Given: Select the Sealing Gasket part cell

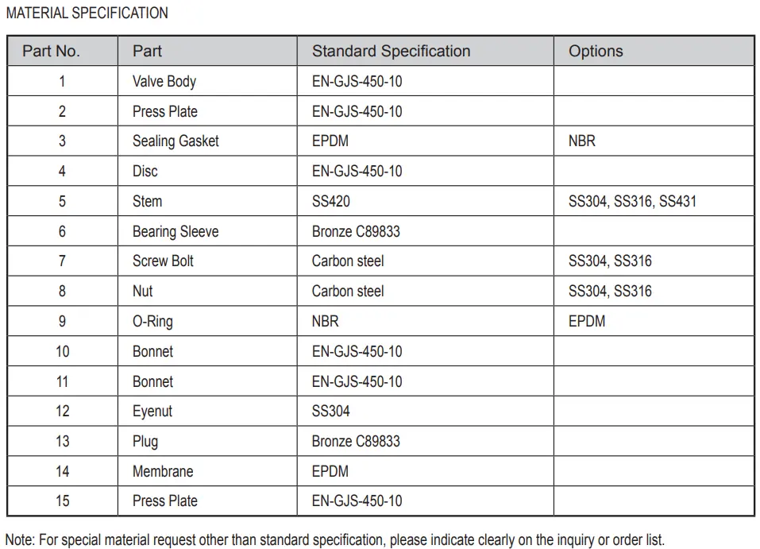Looking at the screenshot, I should (x=176, y=141).
